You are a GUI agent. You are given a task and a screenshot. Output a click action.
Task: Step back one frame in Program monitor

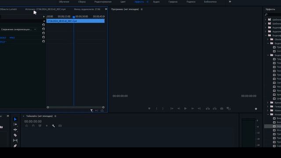179,108
